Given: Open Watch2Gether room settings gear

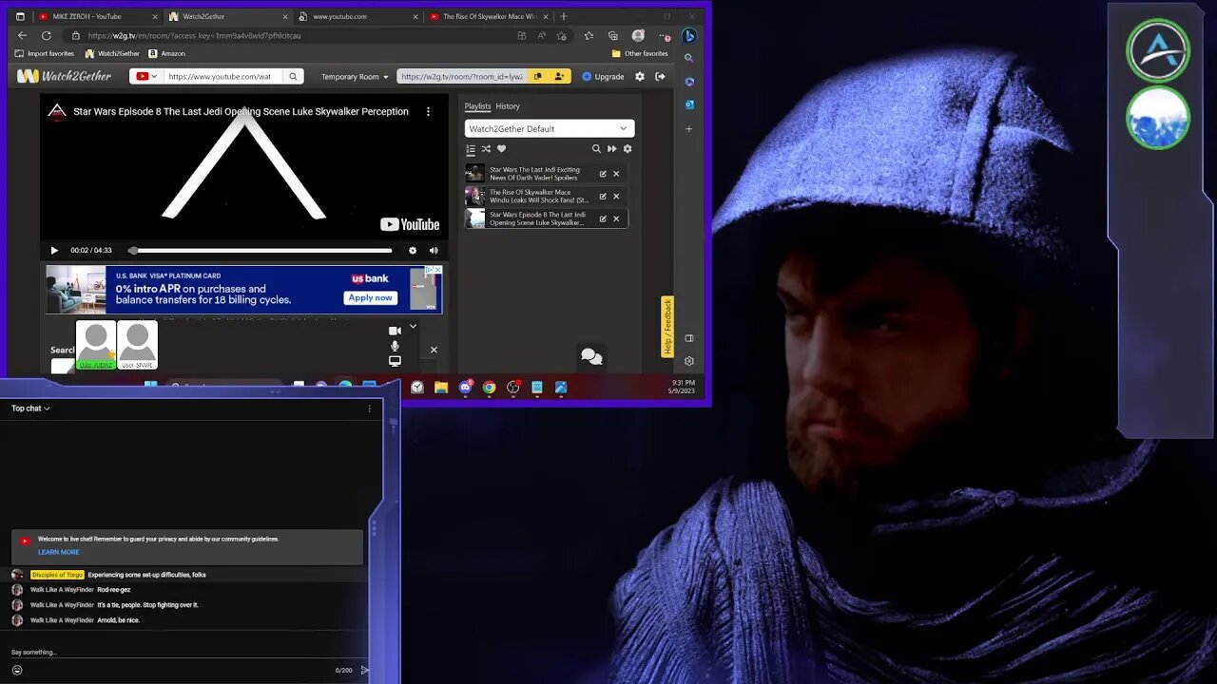Looking at the screenshot, I should tap(640, 77).
